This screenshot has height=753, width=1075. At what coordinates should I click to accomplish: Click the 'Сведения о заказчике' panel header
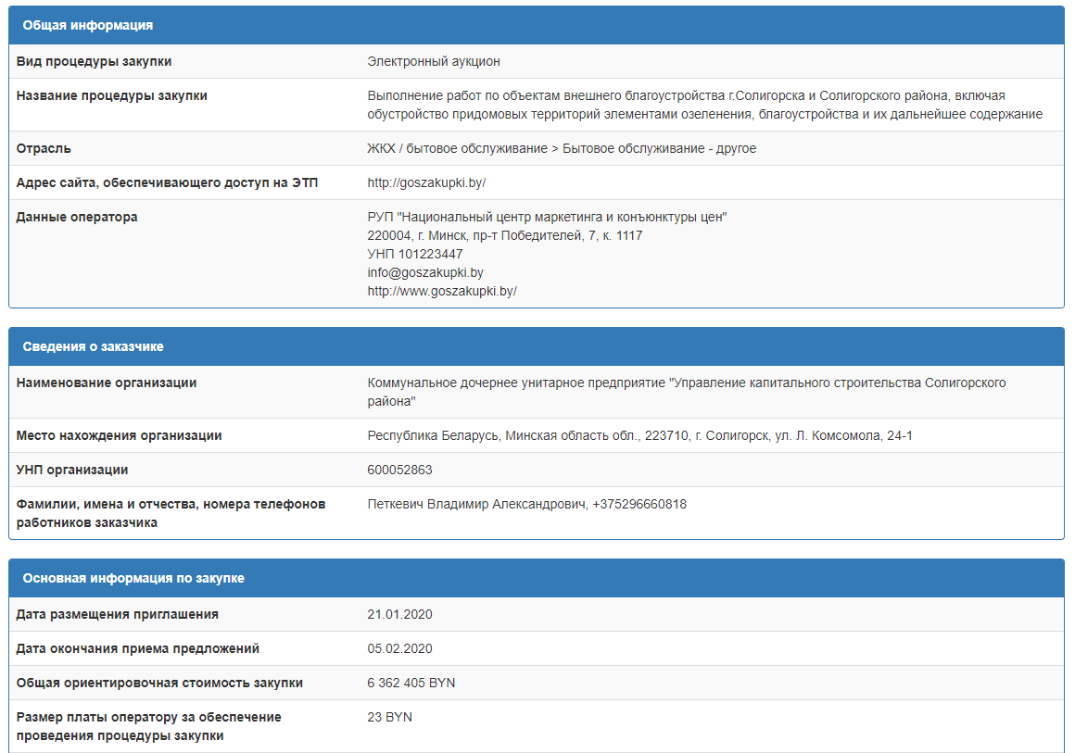pos(93,346)
